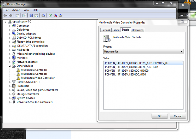Image resolution: width=196 pixels, height=139 pixels.
Task: Click Update driver software toolbar icon
Action: pos(50,15)
